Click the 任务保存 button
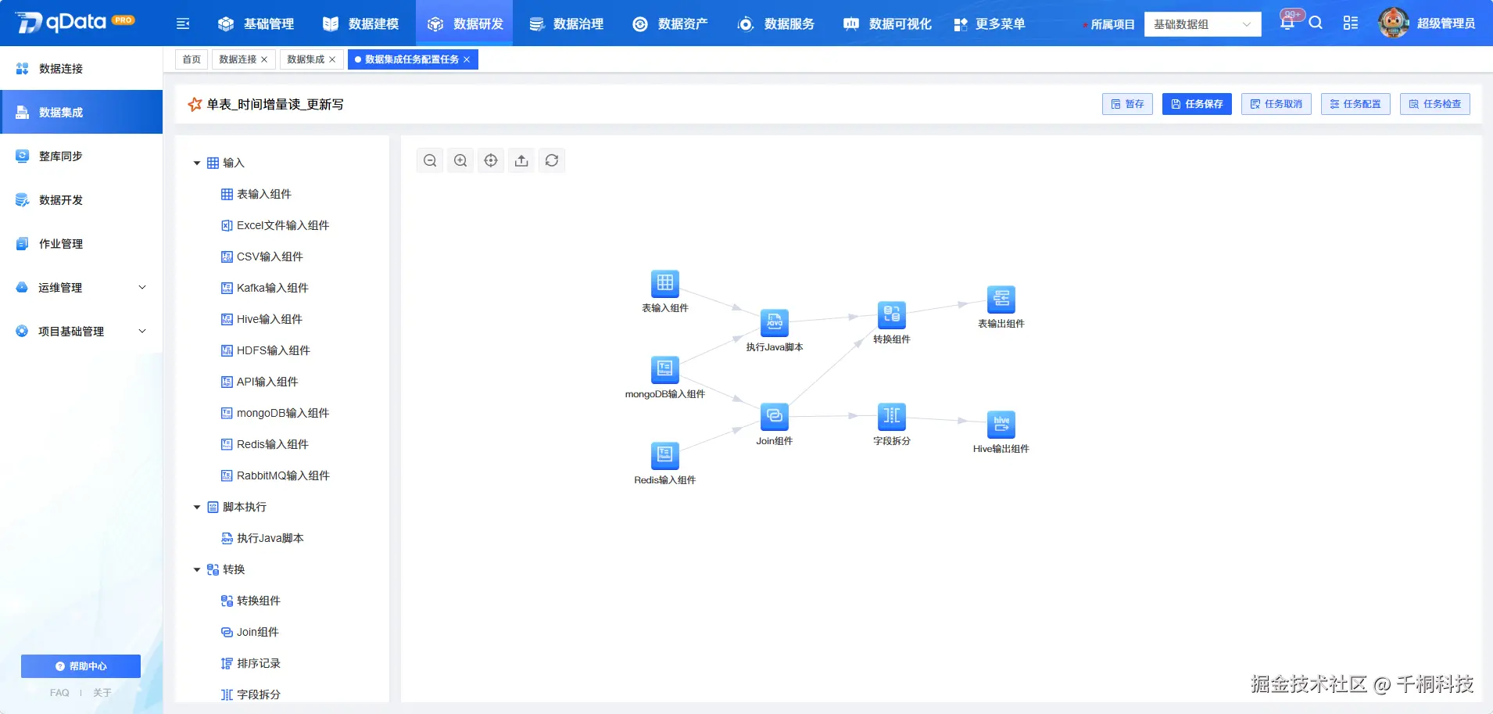The image size is (1493, 714). tap(1197, 104)
